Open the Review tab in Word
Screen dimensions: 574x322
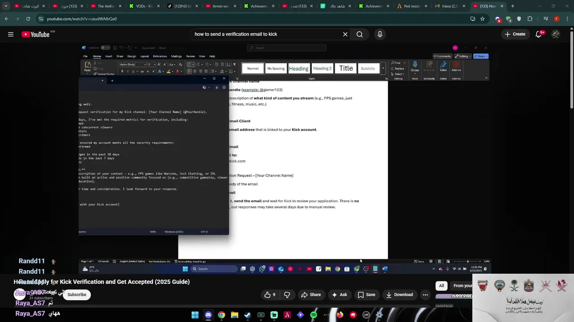click(x=191, y=56)
